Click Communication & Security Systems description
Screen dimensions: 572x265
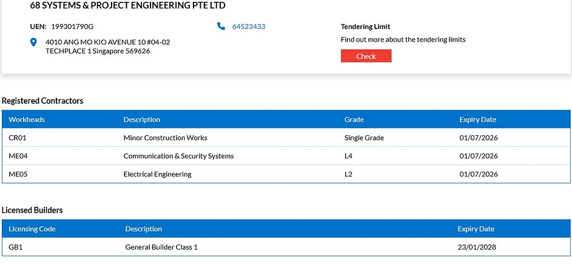click(x=178, y=156)
